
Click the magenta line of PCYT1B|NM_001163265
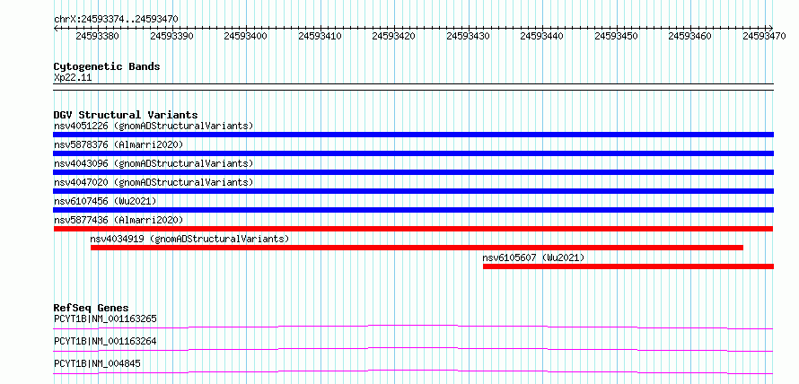(413, 327)
